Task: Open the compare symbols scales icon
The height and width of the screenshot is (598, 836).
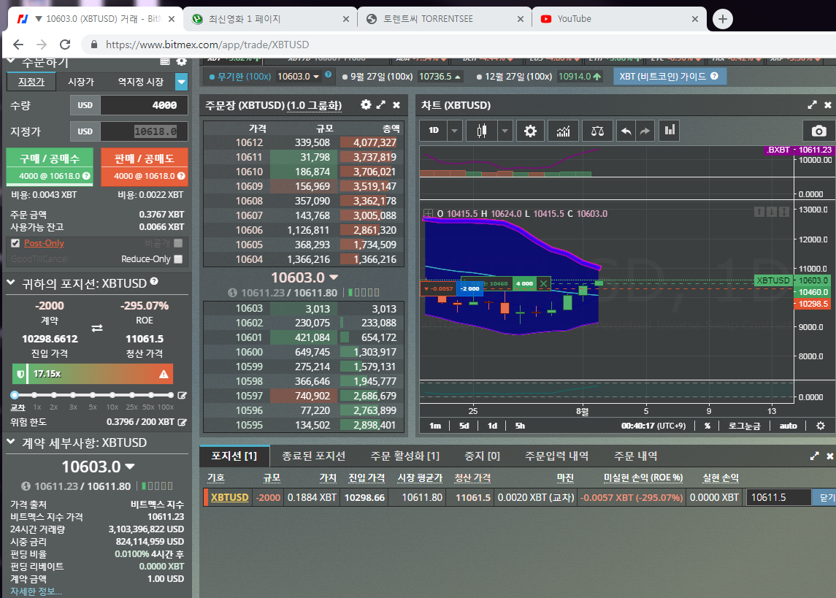Action: tap(597, 131)
